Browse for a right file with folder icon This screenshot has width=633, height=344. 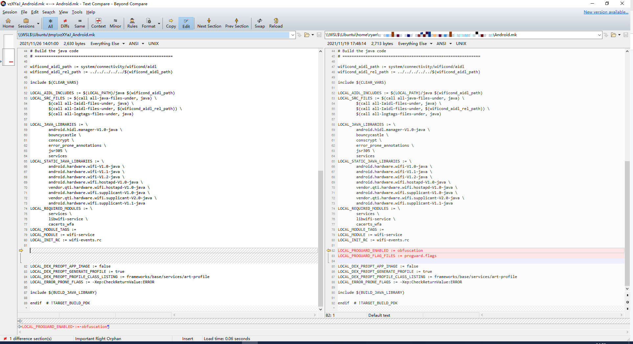click(x=613, y=35)
